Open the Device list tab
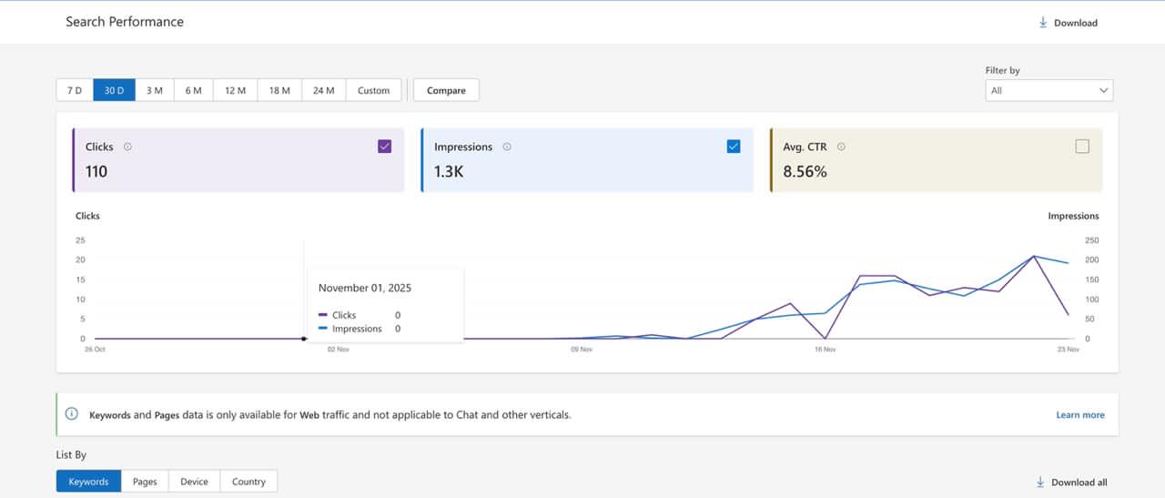This screenshot has height=498, width=1165. point(194,482)
